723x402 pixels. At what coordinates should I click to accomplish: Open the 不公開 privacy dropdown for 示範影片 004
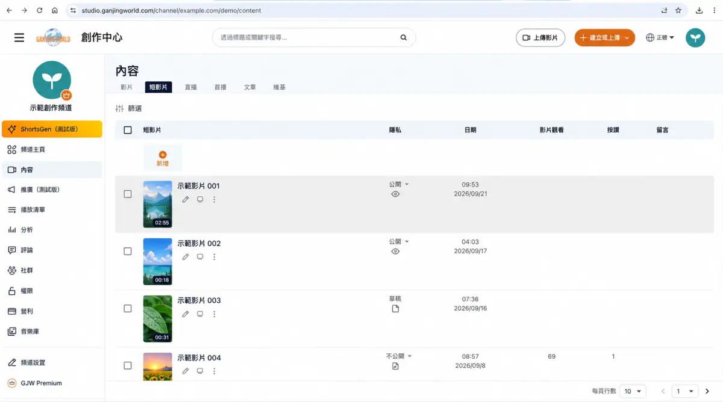tap(399, 356)
